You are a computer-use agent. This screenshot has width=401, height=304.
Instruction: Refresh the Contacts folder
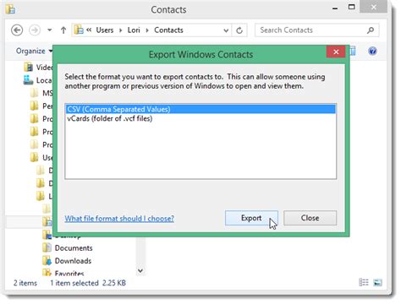pyautogui.click(x=239, y=30)
